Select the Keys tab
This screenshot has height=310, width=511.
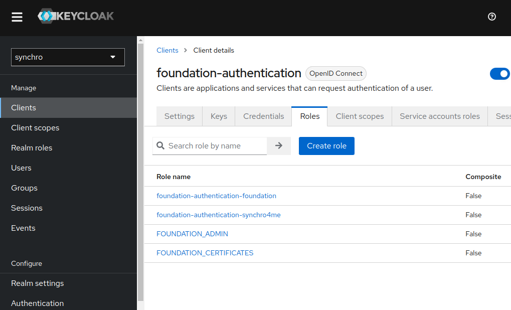point(218,116)
